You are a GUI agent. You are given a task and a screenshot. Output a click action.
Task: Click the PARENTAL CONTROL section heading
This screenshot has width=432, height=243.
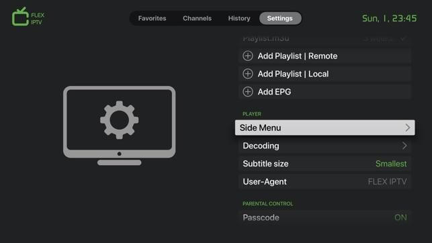268,203
